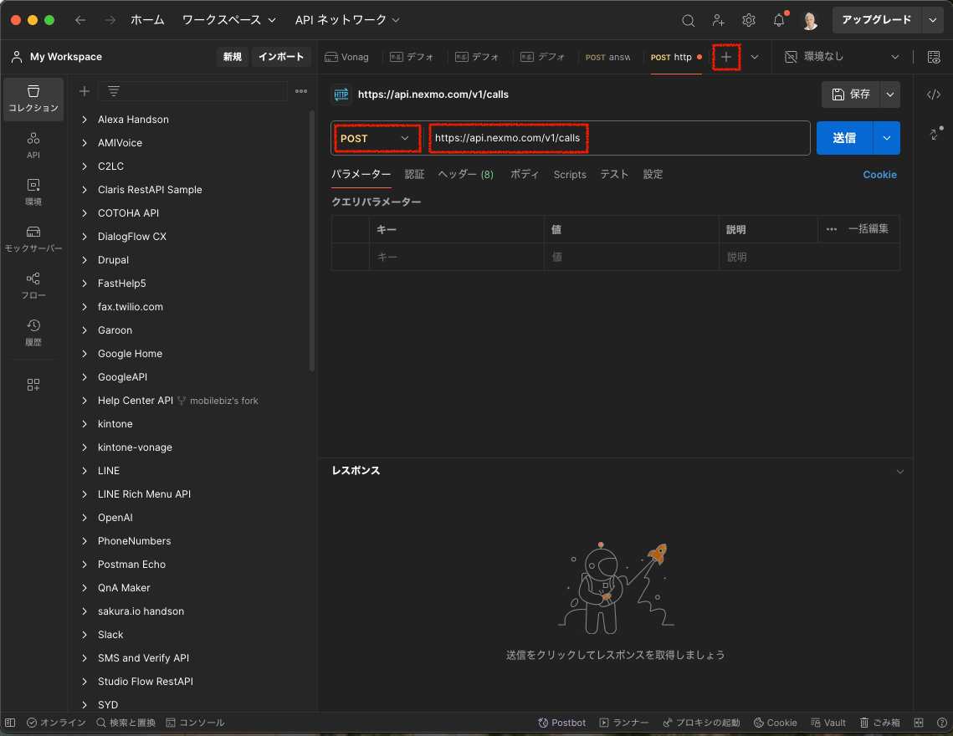953x736 pixels.
Task: Open the API Network dropdown
Action: click(347, 20)
